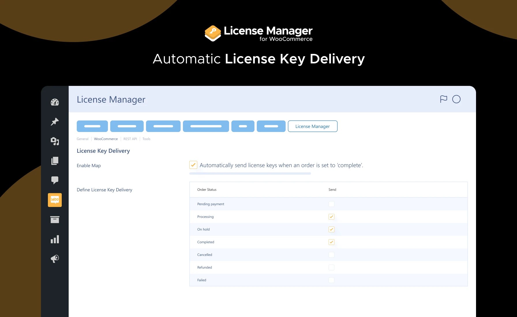
Task: Click the License Manager button
Action: pos(312,126)
